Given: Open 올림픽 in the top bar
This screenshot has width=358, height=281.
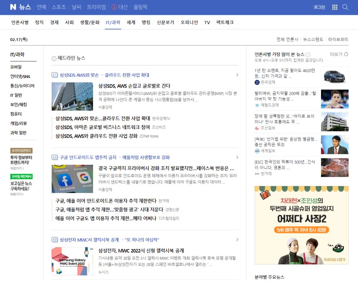Looking at the screenshot, I should click(140, 7).
